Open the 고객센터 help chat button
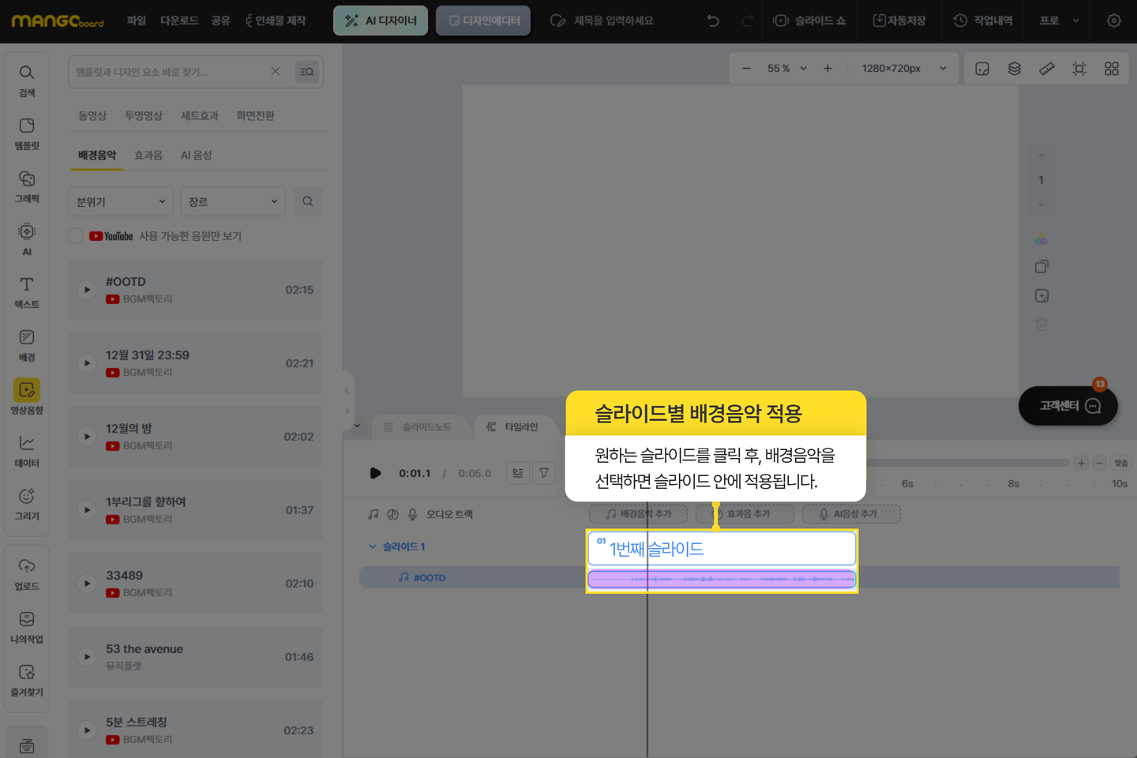 (1068, 406)
